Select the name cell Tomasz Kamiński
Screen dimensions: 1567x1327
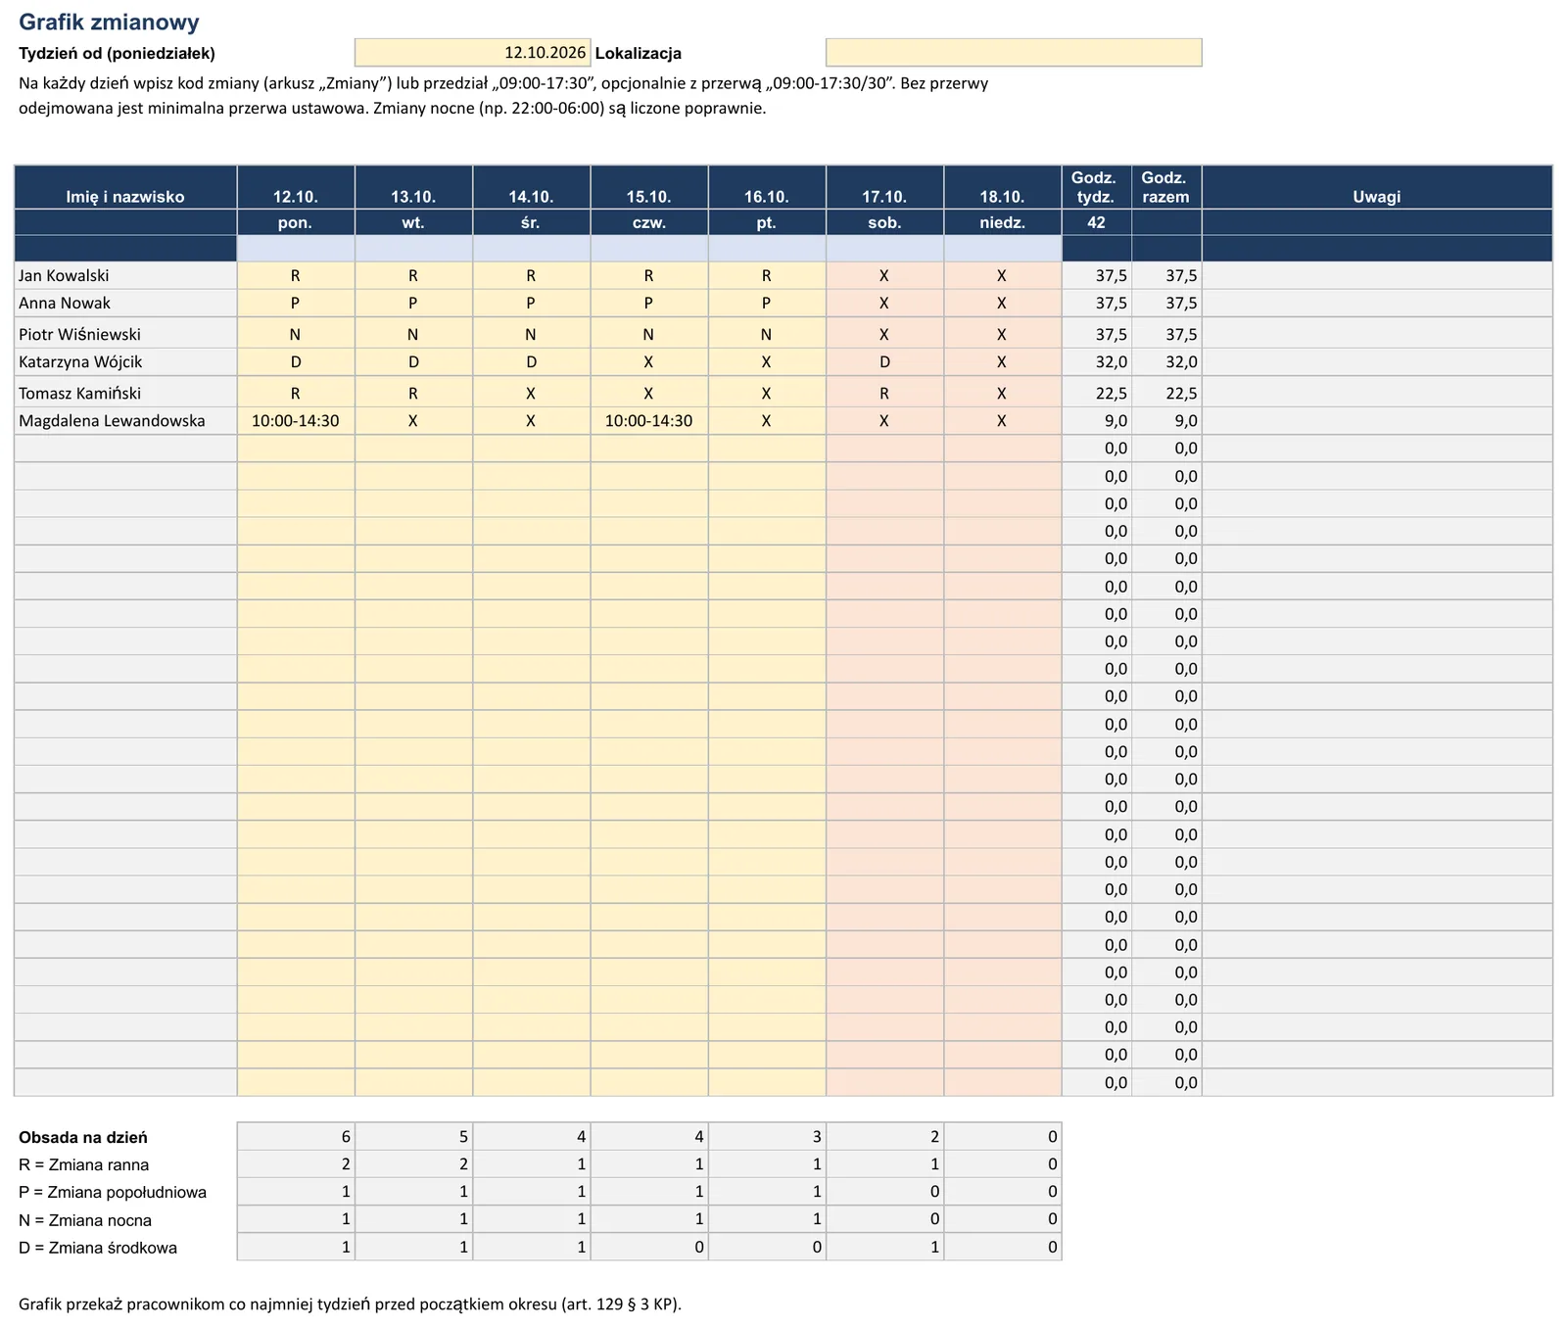(x=125, y=393)
